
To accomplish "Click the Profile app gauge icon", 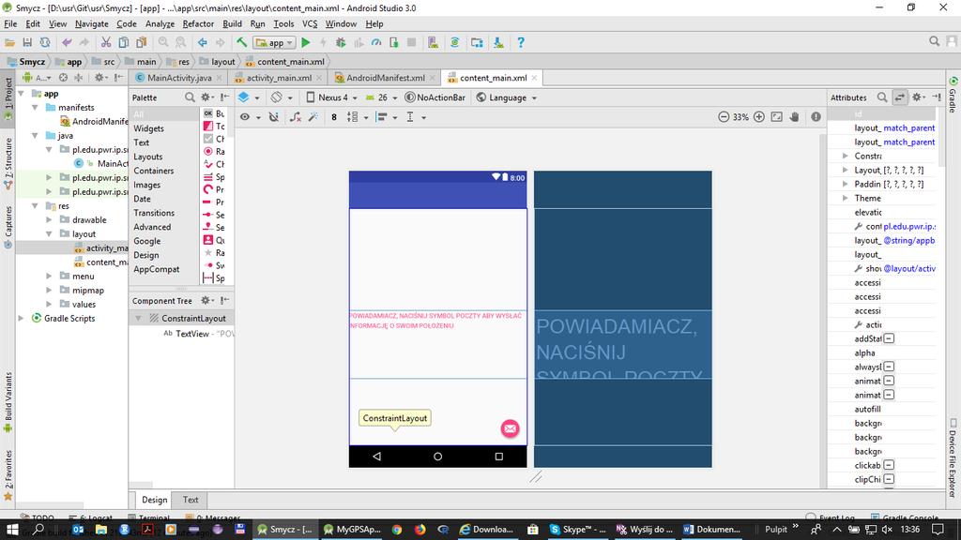I will [x=376, y=42].
